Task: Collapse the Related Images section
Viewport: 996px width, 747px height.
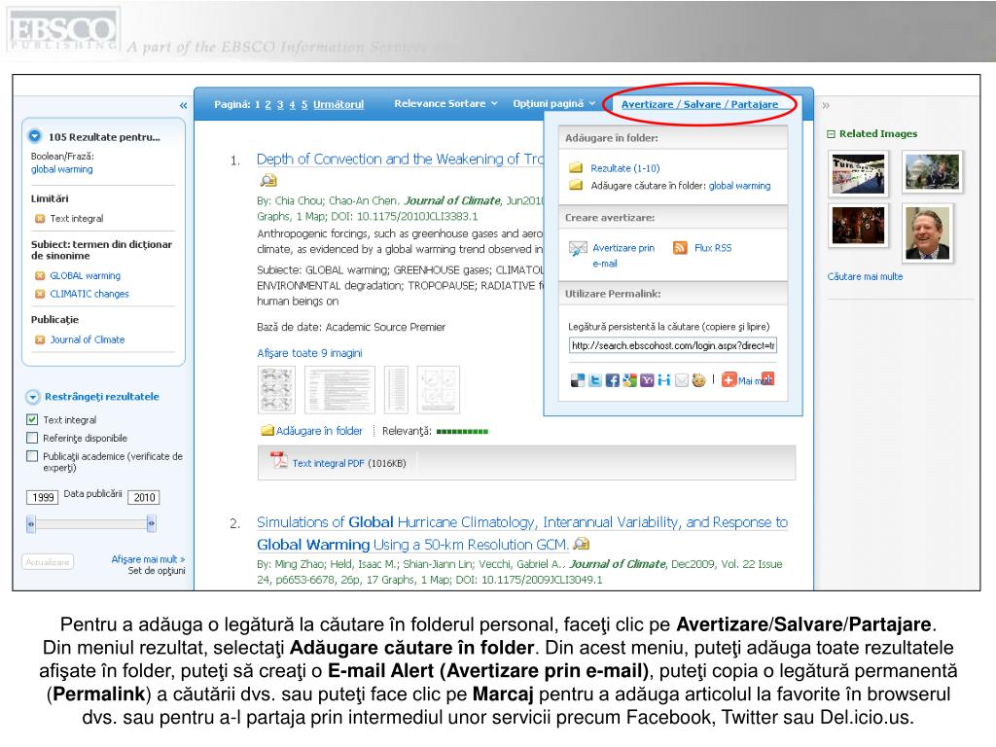Action: click(831, 134)
